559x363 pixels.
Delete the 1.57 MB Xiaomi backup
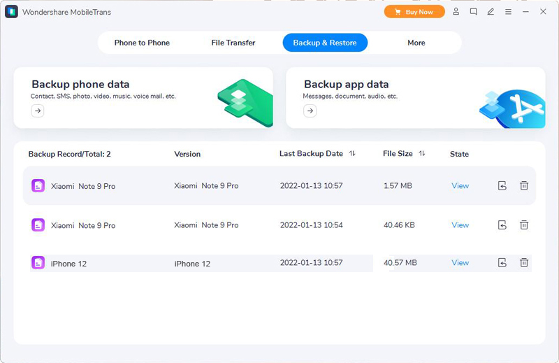523,185
